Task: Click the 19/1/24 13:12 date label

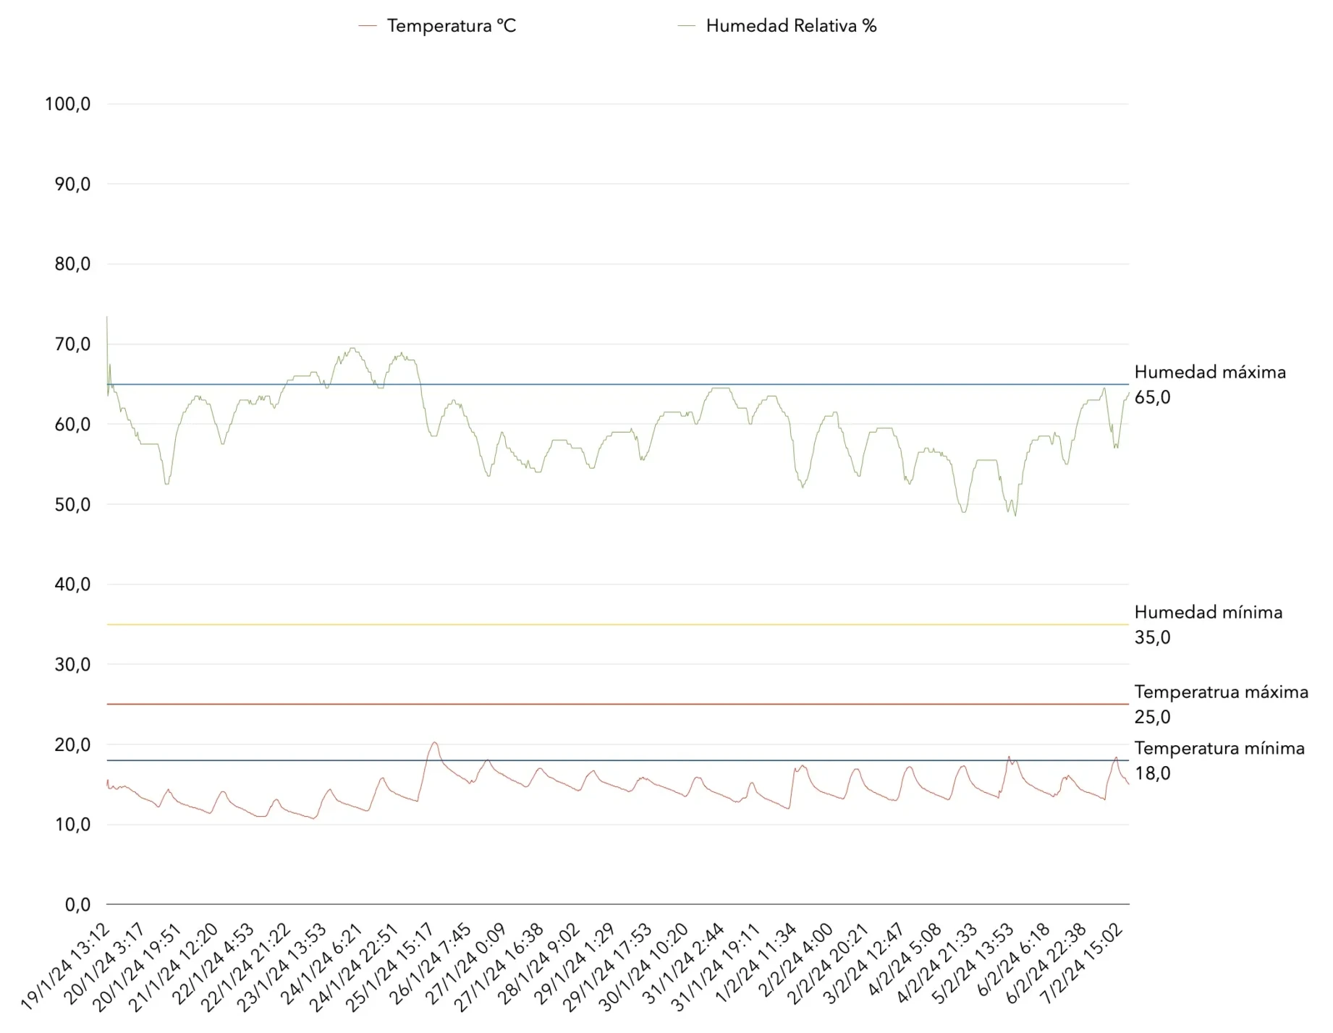Action: [x=66, y=966]
